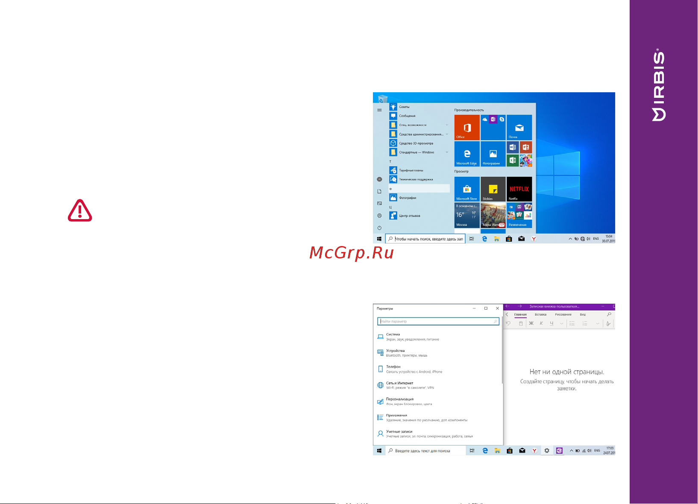Toggle italic К formatting in OneNote
The image size is (698, 504).
541,323
